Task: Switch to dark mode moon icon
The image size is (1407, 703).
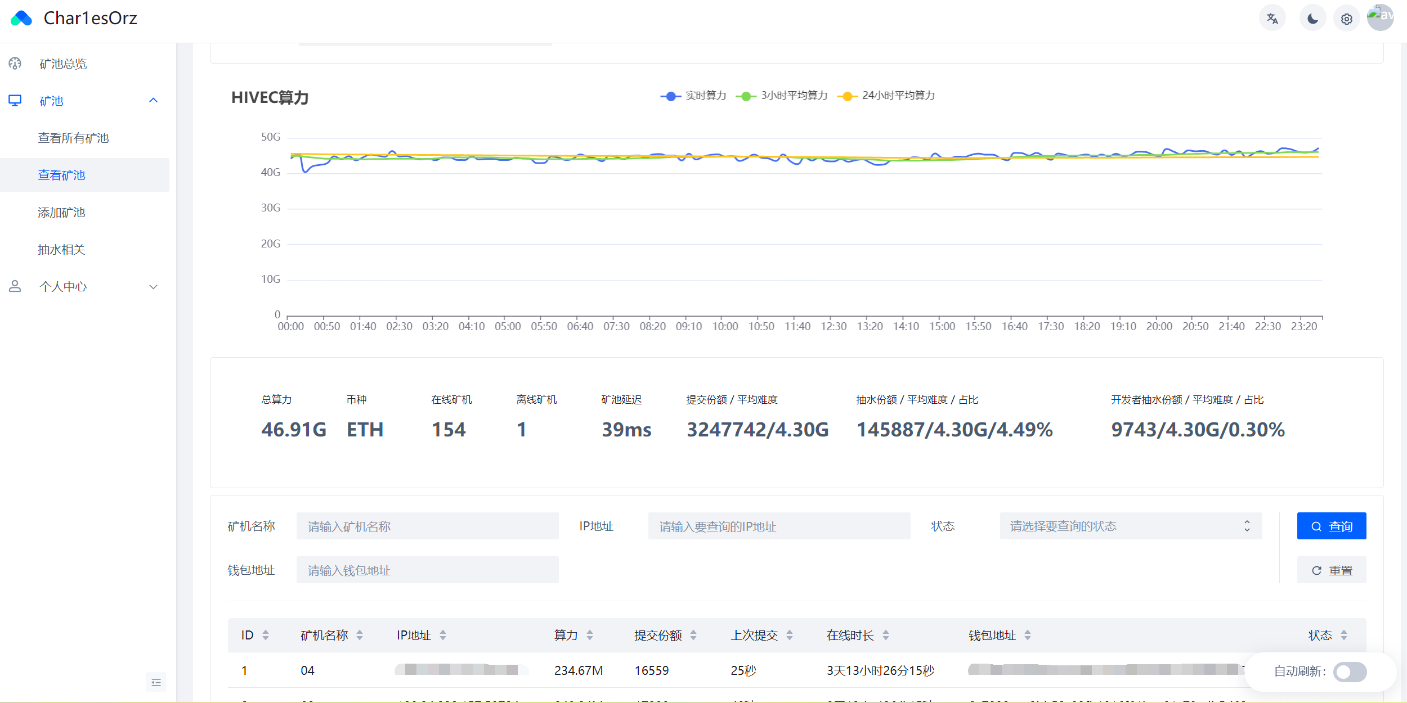Action: [x=1312, y=19]
